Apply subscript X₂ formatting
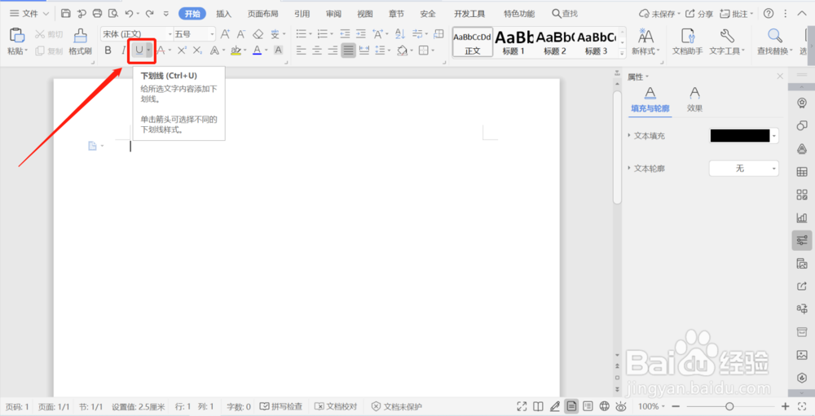 [197, 50]
